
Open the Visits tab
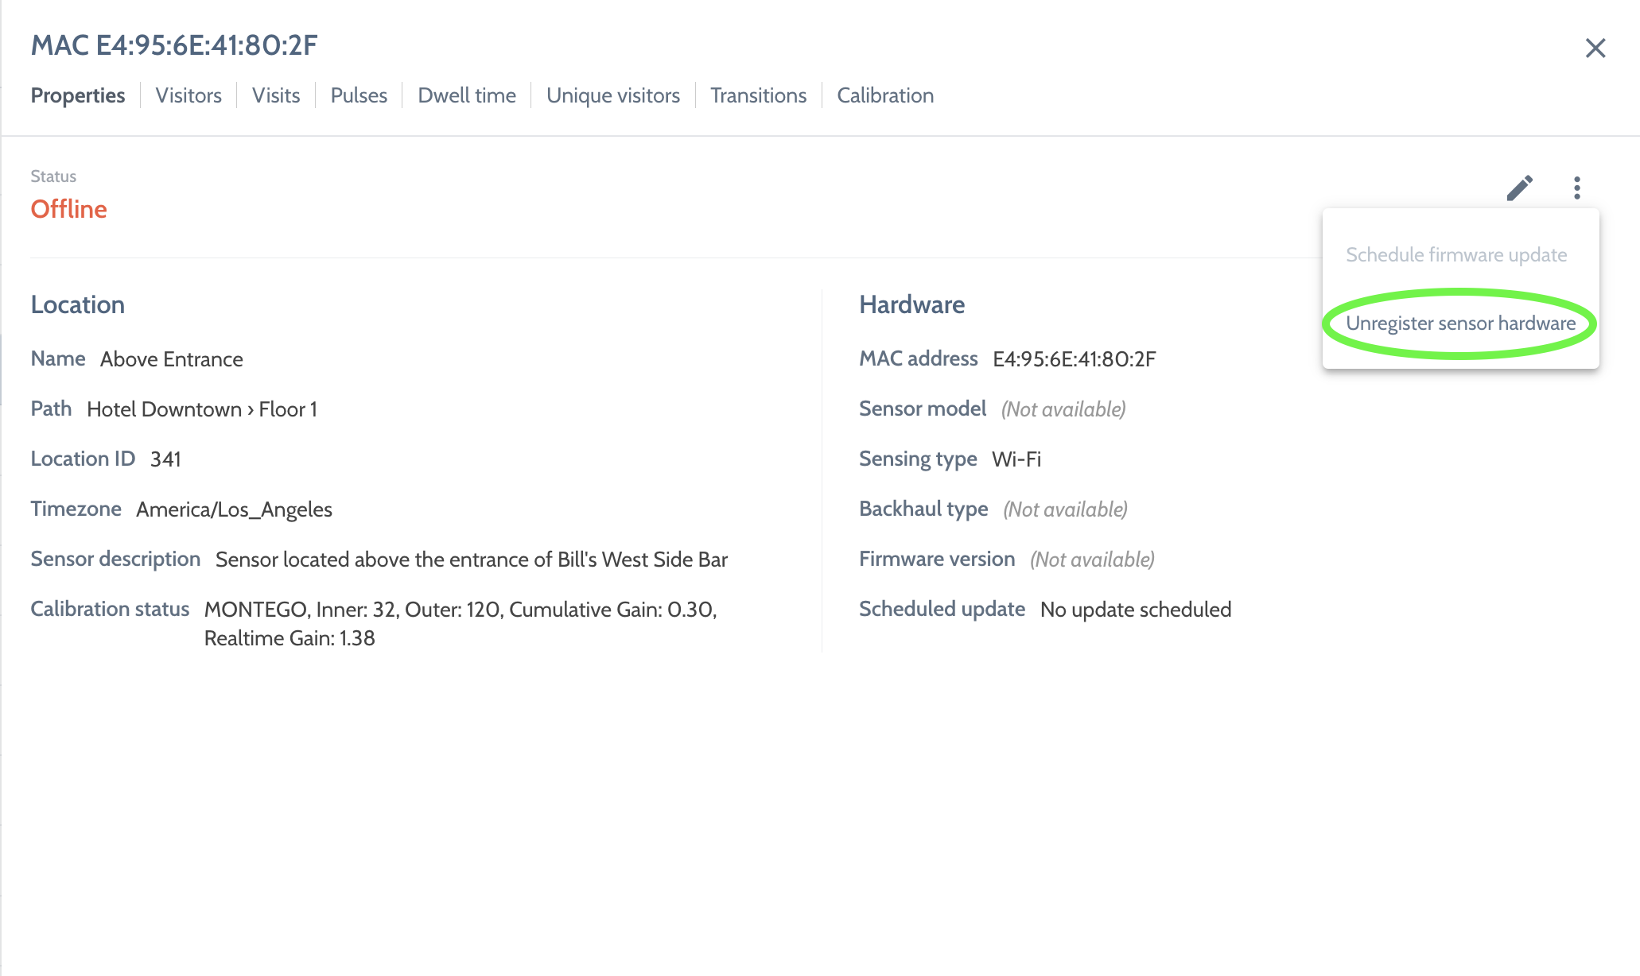tap(276, 95)
